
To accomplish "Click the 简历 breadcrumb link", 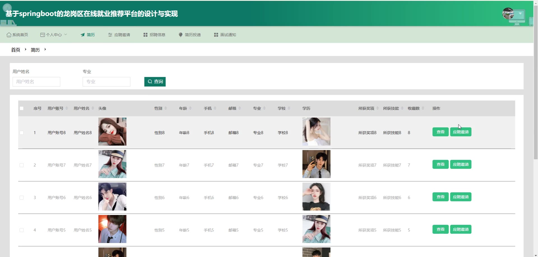I will [x=35, y=50].
